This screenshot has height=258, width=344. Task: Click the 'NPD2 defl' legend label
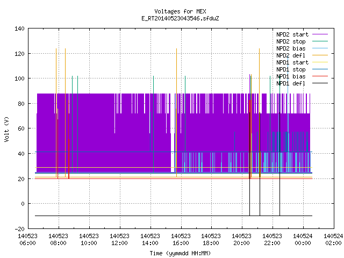click(291, 55)
